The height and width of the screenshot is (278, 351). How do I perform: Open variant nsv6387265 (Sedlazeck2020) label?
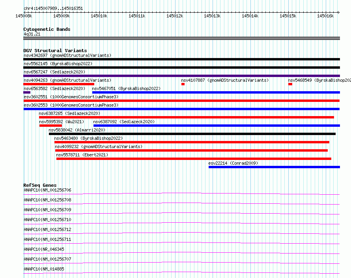point(69,113)
